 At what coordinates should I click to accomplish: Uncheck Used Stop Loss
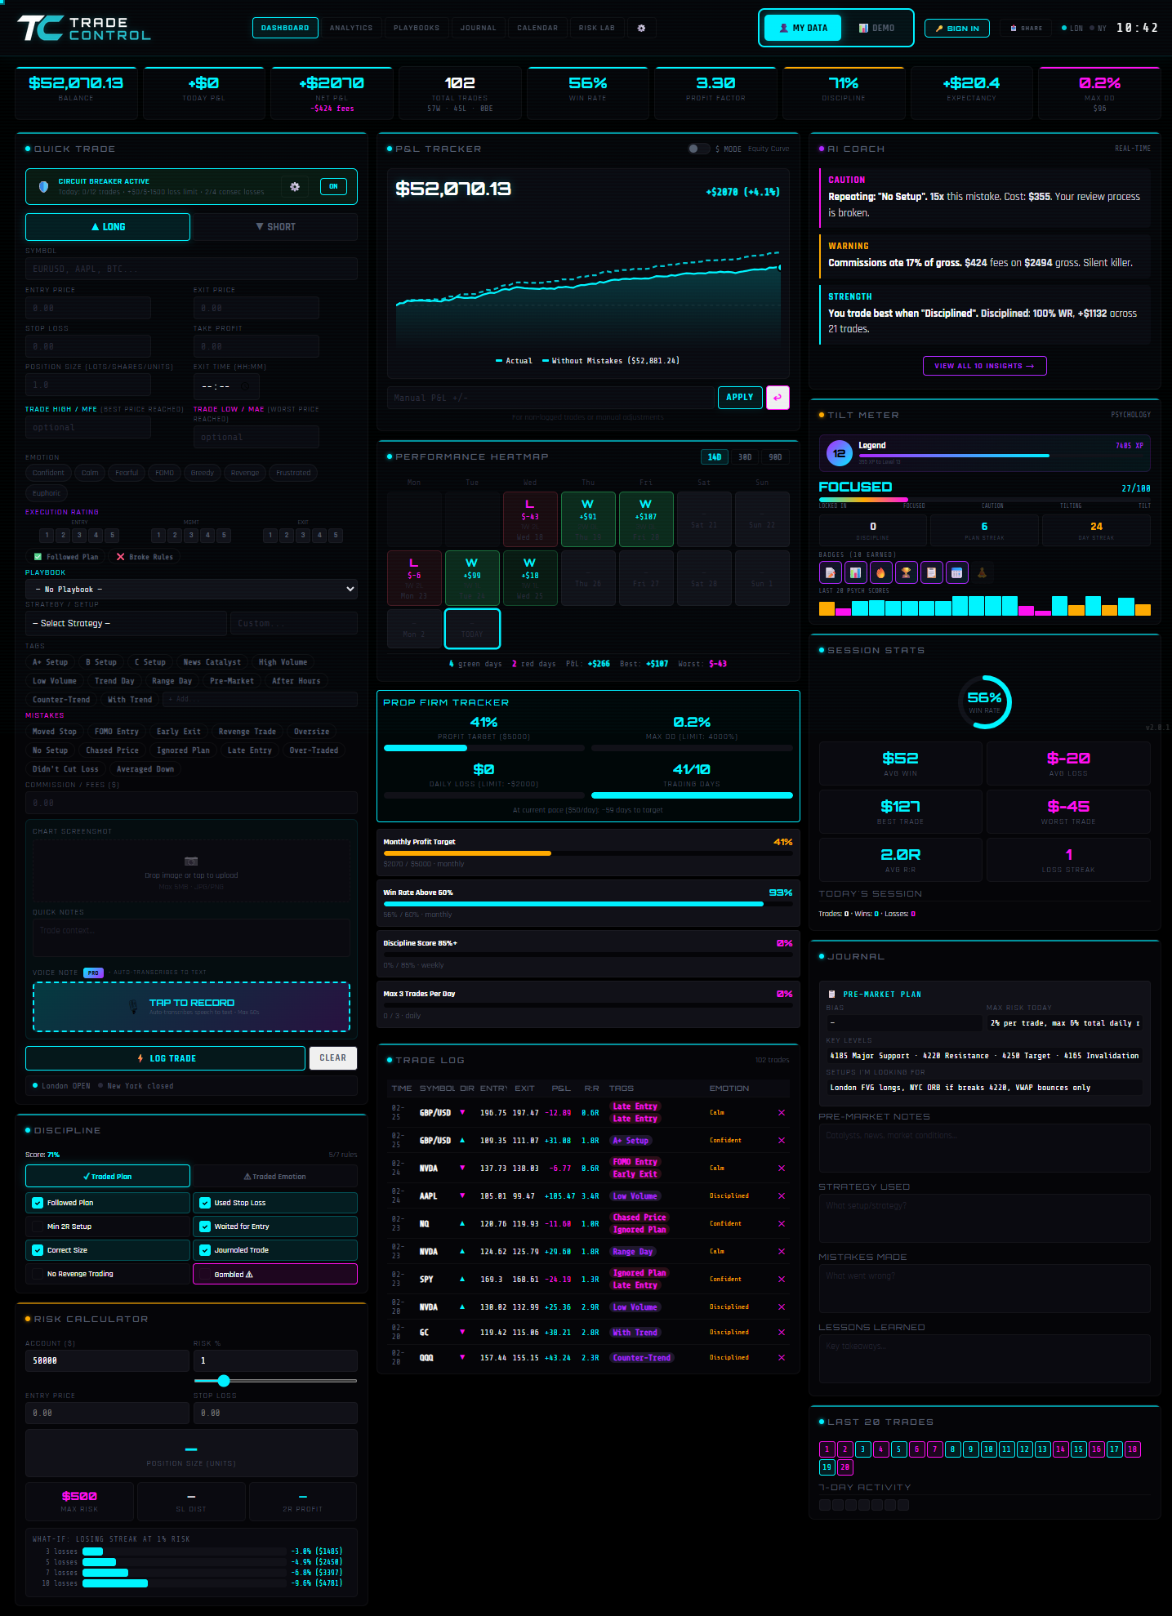pyautogui.click(x=205, y=1203)
